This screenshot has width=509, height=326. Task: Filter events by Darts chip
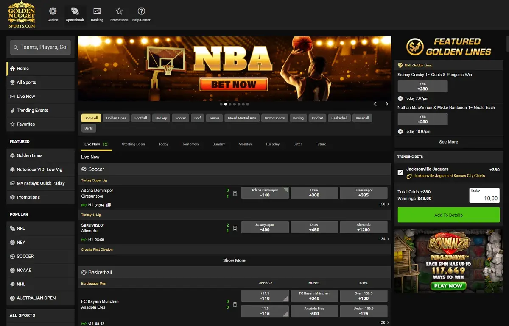(89, 128)
